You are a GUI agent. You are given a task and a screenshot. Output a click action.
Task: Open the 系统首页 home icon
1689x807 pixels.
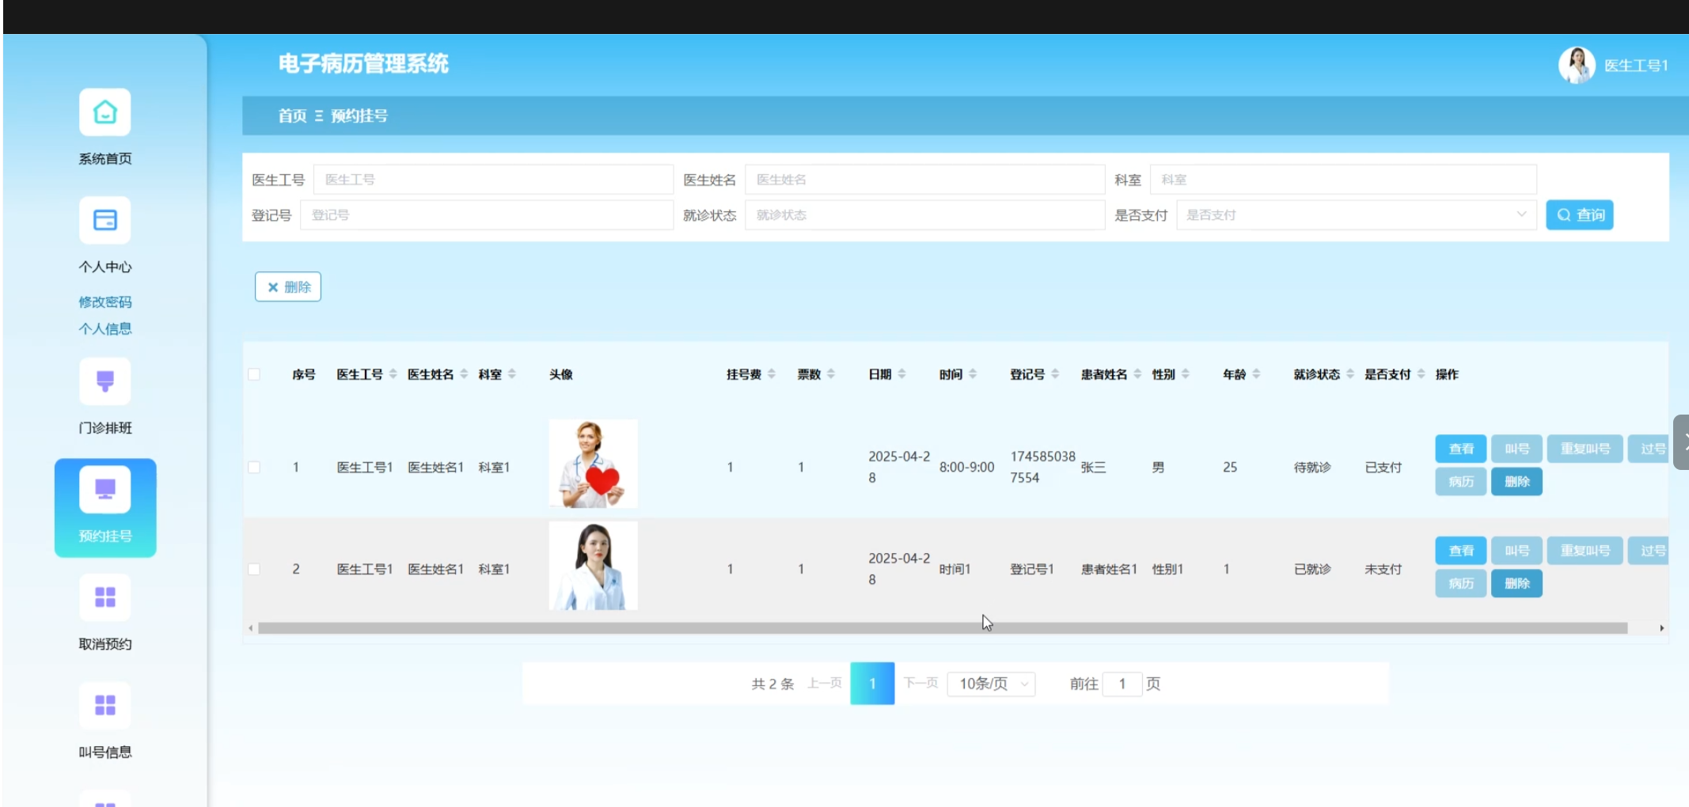pos(104,112)
